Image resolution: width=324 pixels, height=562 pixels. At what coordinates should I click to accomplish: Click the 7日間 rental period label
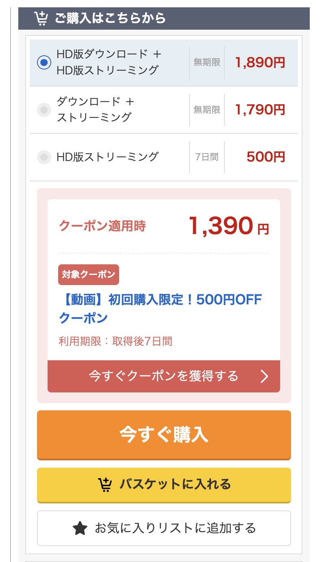click(207, 157)
